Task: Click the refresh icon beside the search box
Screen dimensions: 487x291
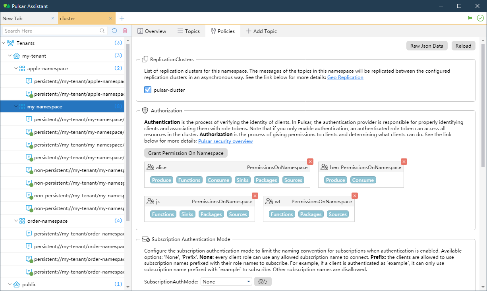Action: [x=114, y=31]
